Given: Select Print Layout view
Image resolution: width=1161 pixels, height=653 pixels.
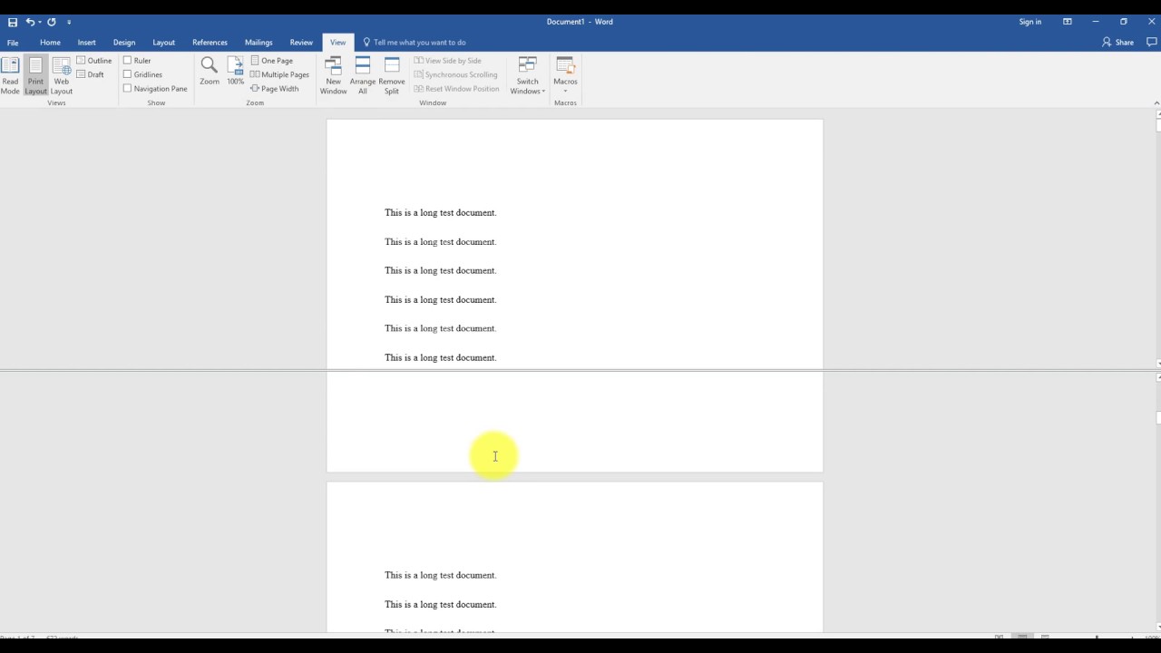Looking at the screenshot, I should (x=35, y=76).
